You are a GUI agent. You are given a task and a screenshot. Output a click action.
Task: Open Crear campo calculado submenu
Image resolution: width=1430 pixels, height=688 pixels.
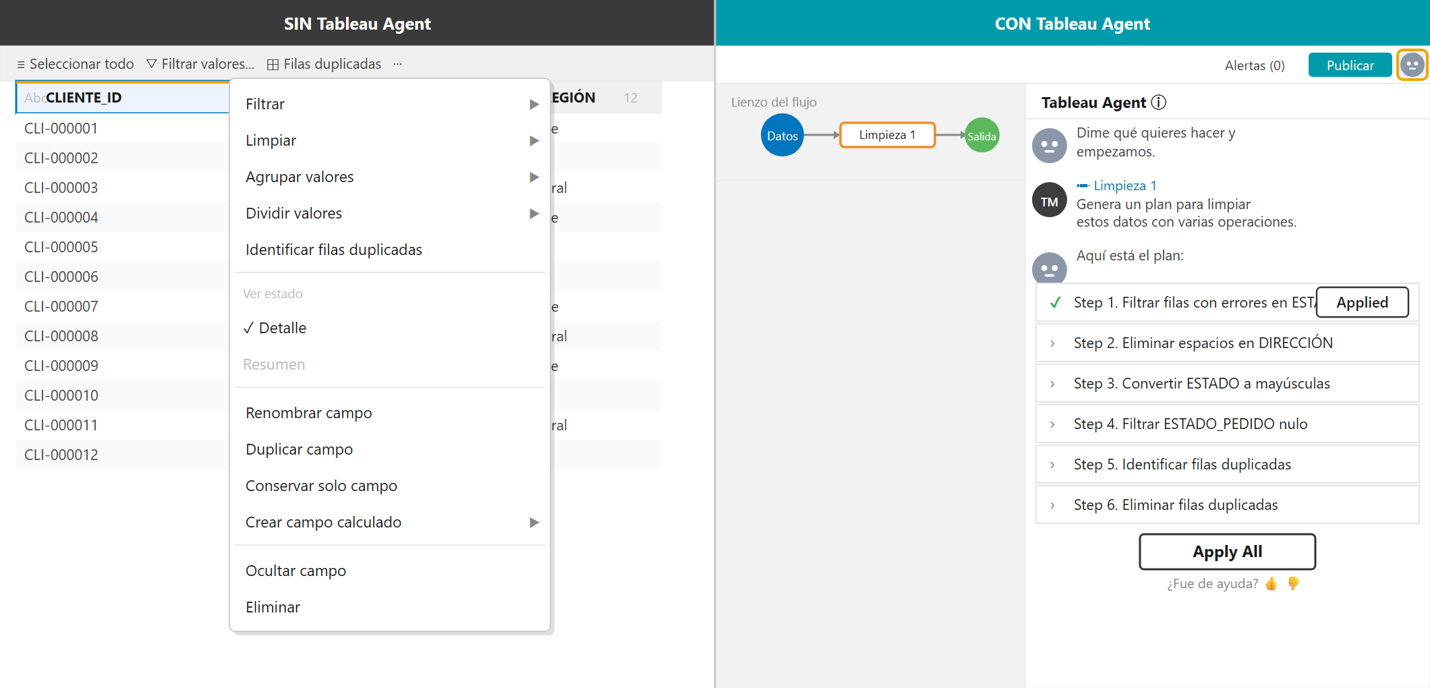[390, 522]
